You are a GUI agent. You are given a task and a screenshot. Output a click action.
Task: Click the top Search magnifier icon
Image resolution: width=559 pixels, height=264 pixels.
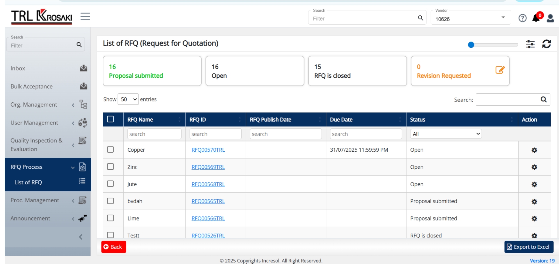coord(421,18)
